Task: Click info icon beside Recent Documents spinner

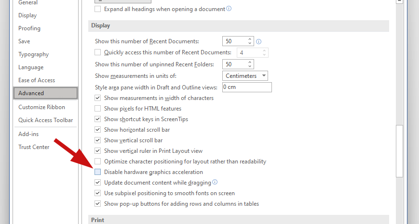Action: coord(258,41)
